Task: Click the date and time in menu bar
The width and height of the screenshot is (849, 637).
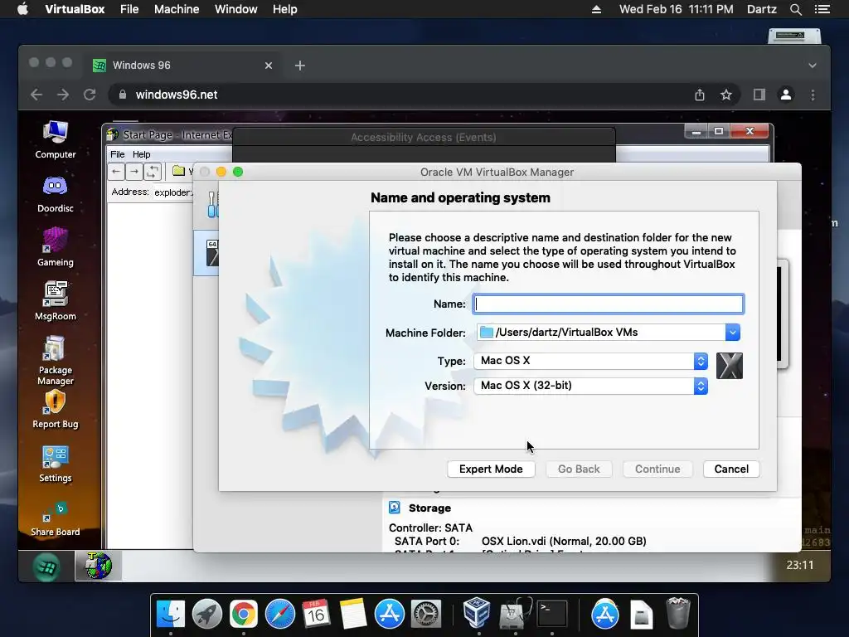Action: (x=677, y=9)
